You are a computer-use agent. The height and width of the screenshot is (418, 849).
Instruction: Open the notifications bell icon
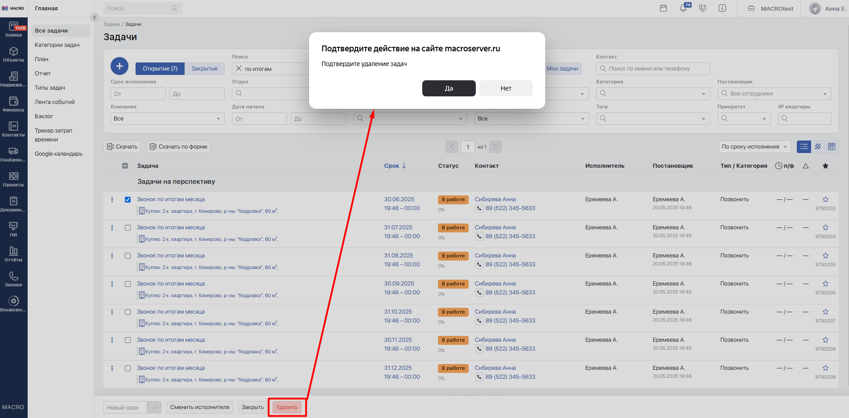pyautogui.click(x=683, y=8)
